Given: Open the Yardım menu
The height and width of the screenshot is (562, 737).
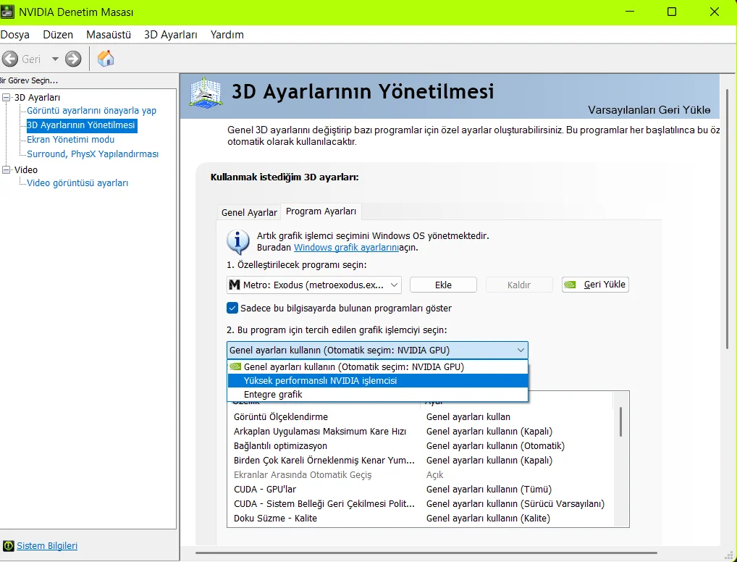Looking at the screenshot, I should tap(227, 34).
